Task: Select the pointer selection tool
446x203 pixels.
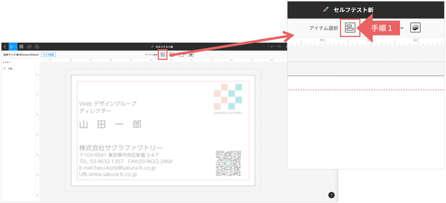Action: tap(12, 47)
